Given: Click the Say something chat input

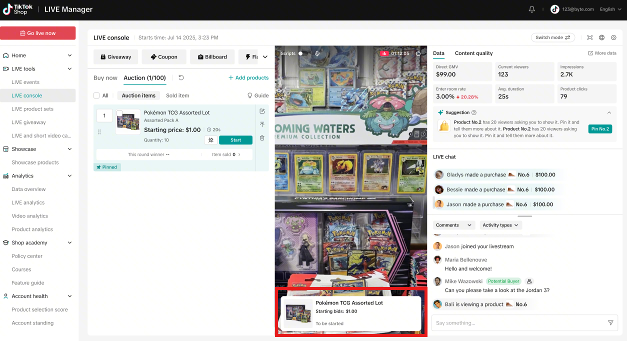Looking at the screenshot, I should coord(524,323).
